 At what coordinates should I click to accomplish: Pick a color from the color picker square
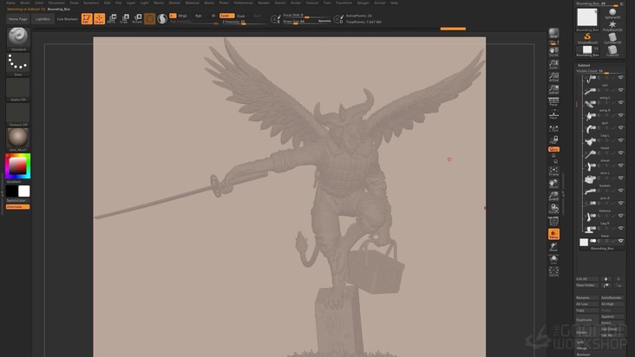16,166
